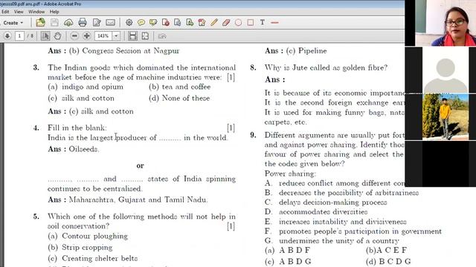Image resolution: width=476 pixels, height=267 pixels.
Task: Click 'C. delays decision-making process' line
Action: pos(326,202)
